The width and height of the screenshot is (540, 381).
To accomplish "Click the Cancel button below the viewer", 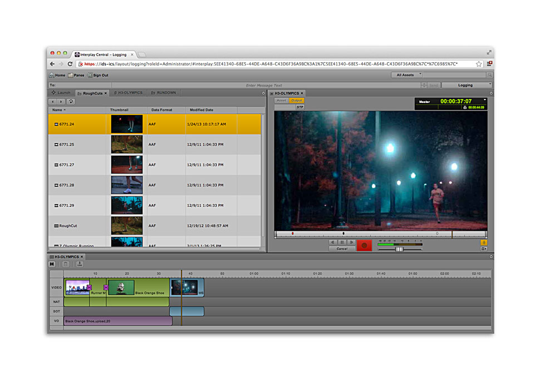I will [342, 249].
